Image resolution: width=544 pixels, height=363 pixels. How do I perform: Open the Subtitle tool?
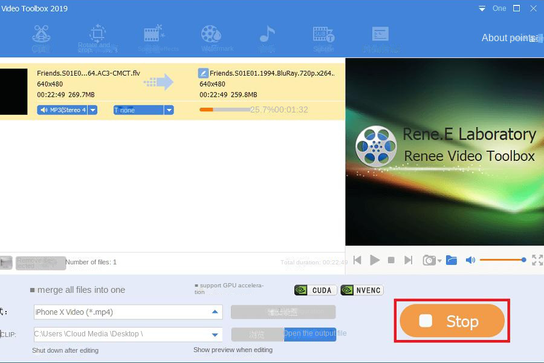pos(323,39)
